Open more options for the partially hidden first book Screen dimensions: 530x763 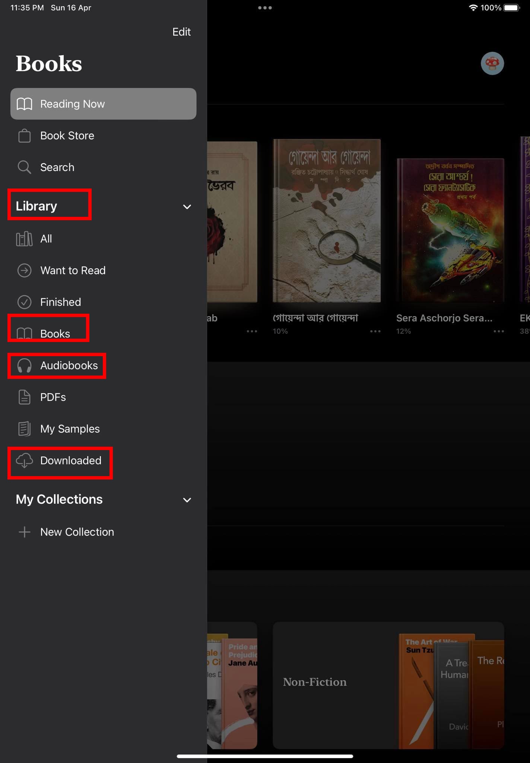(x=252, y=331)
